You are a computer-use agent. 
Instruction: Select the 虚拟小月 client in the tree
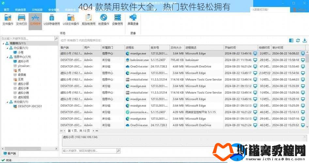pos(23,61)
